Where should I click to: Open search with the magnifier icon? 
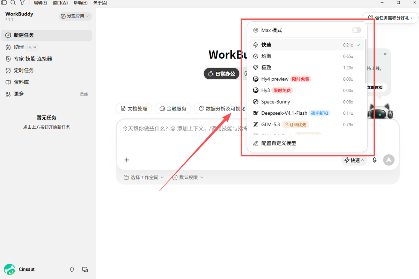click(13, 2)
